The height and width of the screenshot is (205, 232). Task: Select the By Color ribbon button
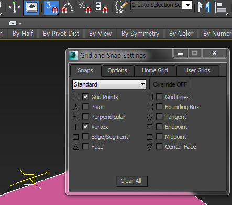tap(181, 34)
